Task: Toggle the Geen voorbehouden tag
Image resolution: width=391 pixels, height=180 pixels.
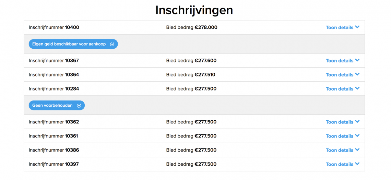Action: pos(57,106)
